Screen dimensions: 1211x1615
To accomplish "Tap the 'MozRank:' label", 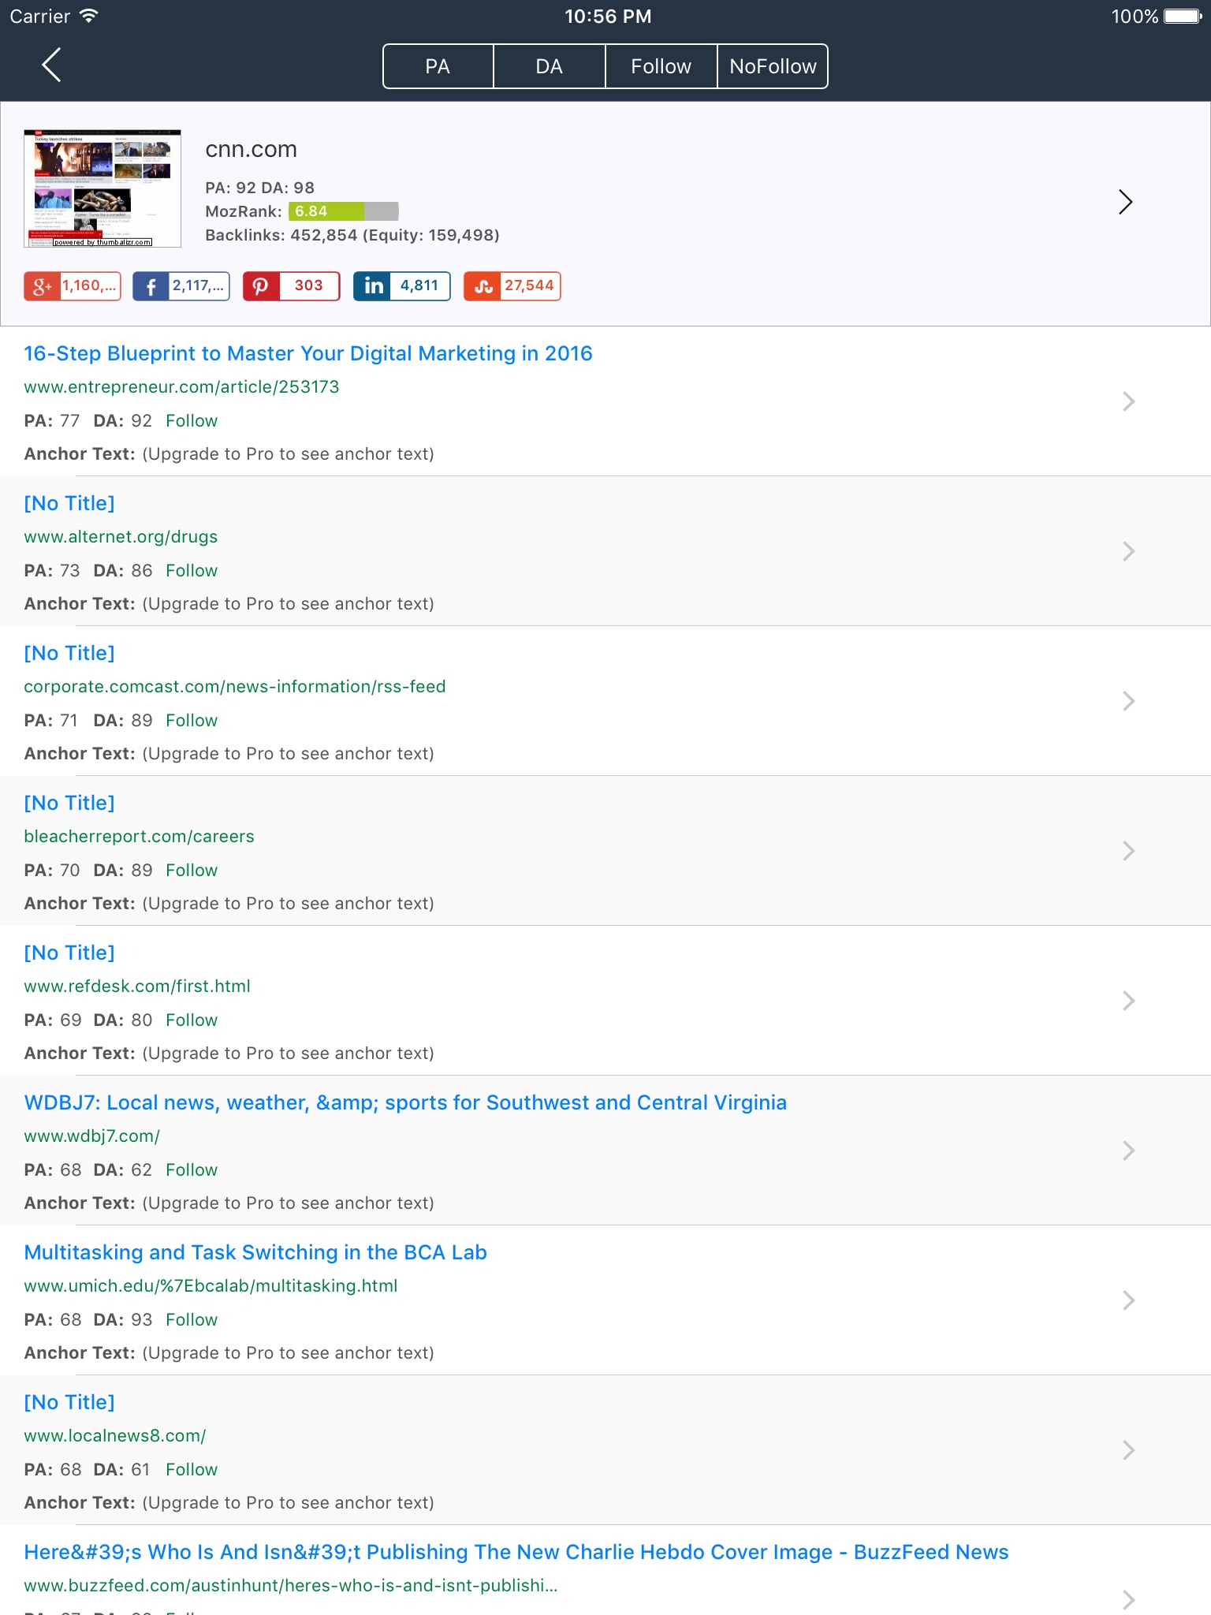I will (244, 211).
